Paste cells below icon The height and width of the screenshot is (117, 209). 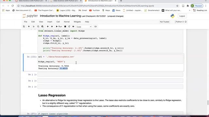click(x=42, y=27)
